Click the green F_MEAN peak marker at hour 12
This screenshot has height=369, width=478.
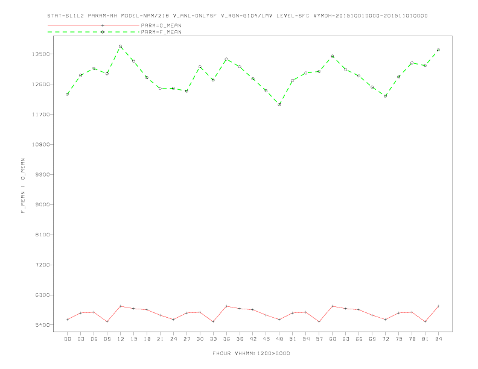click(x=121, y=46)
